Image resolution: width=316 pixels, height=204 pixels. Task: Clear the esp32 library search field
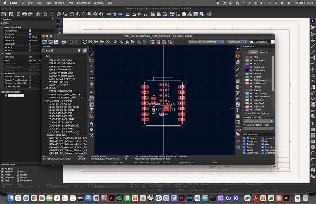[79, 50]
